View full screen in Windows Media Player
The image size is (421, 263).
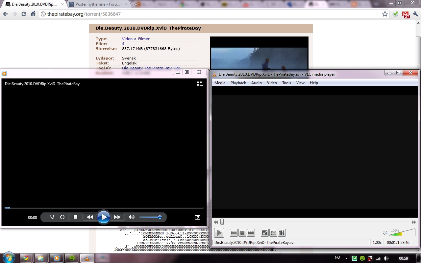pos(197,217)
